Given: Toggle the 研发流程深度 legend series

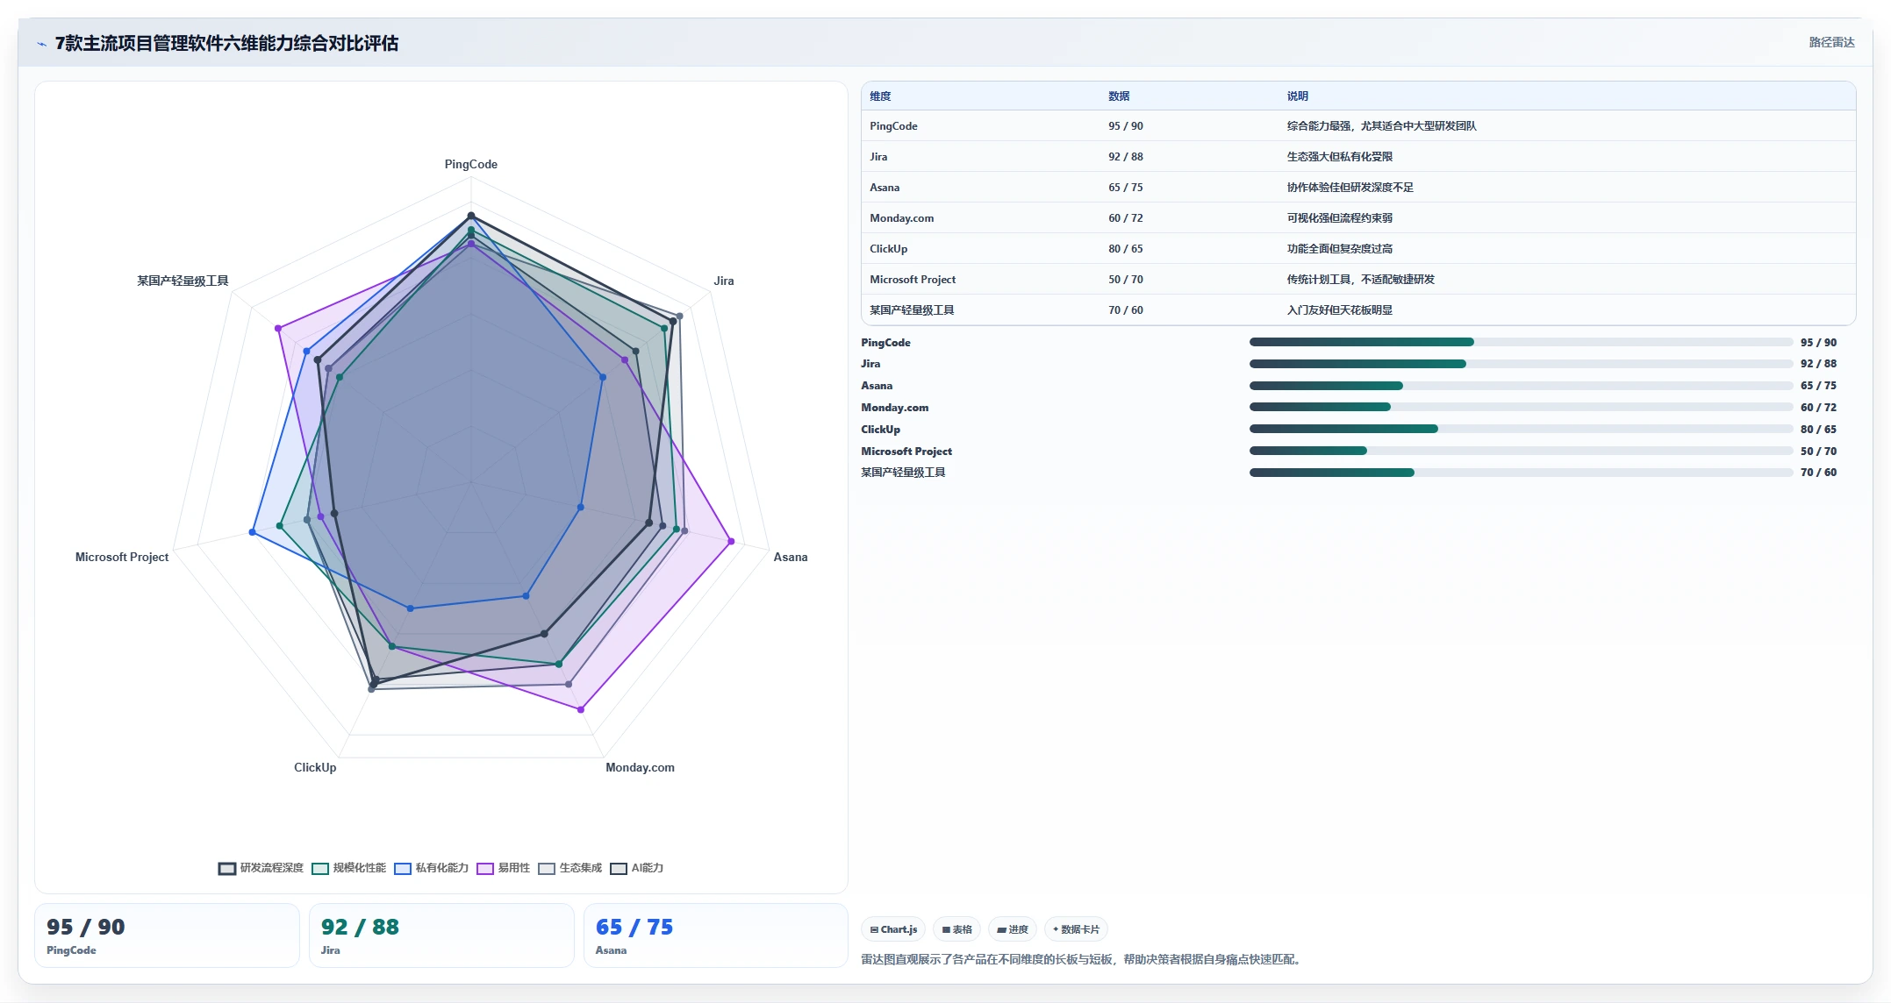Looking at the screenshot, I should point(261,868).
